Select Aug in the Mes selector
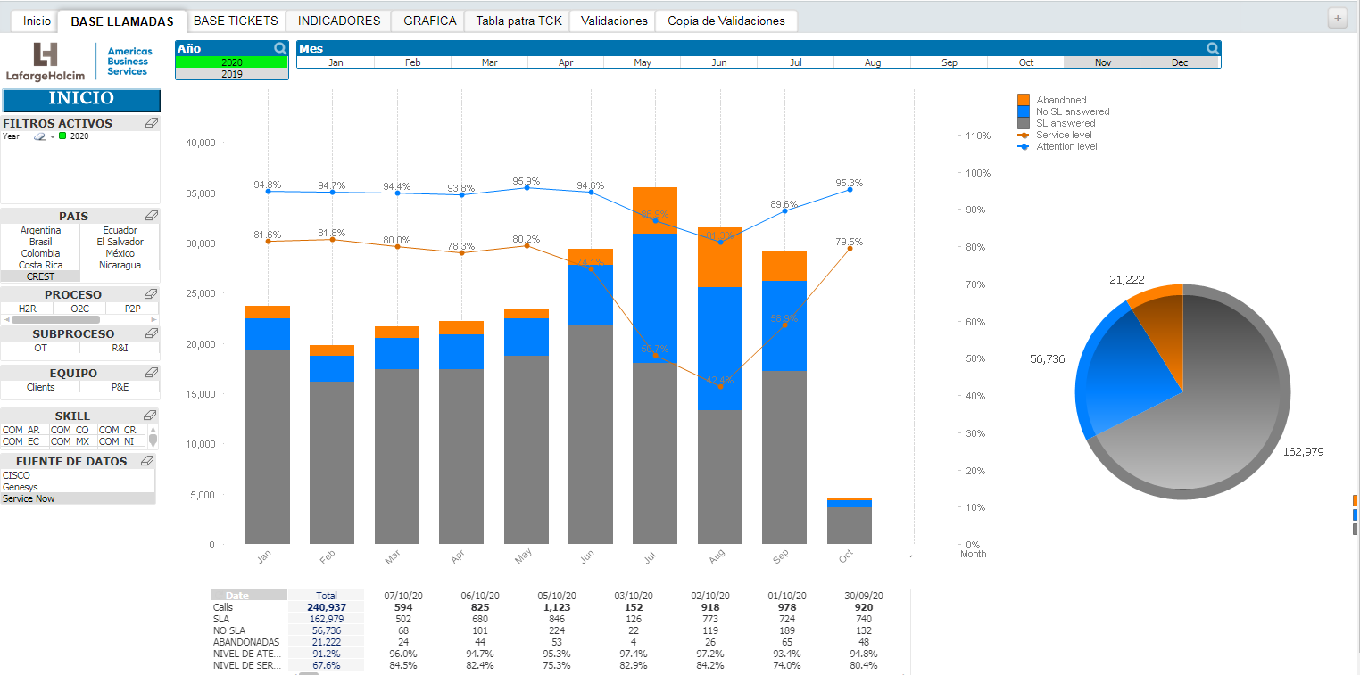 coord(873,62)
